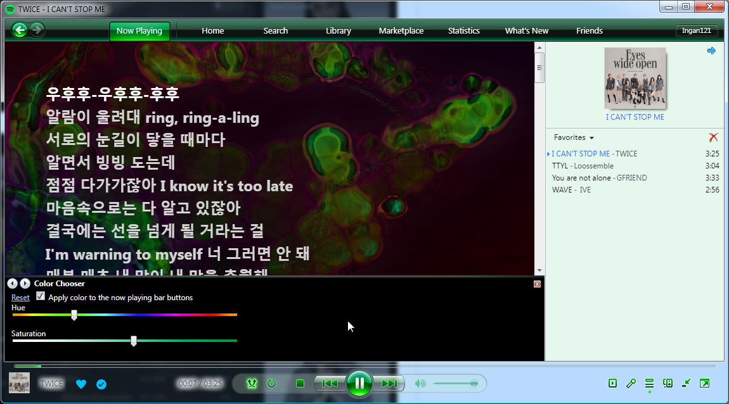Go to the Library tab
The height and width of the screenshot is (404, 729).
pyautogui.click(x=339, y=31)
